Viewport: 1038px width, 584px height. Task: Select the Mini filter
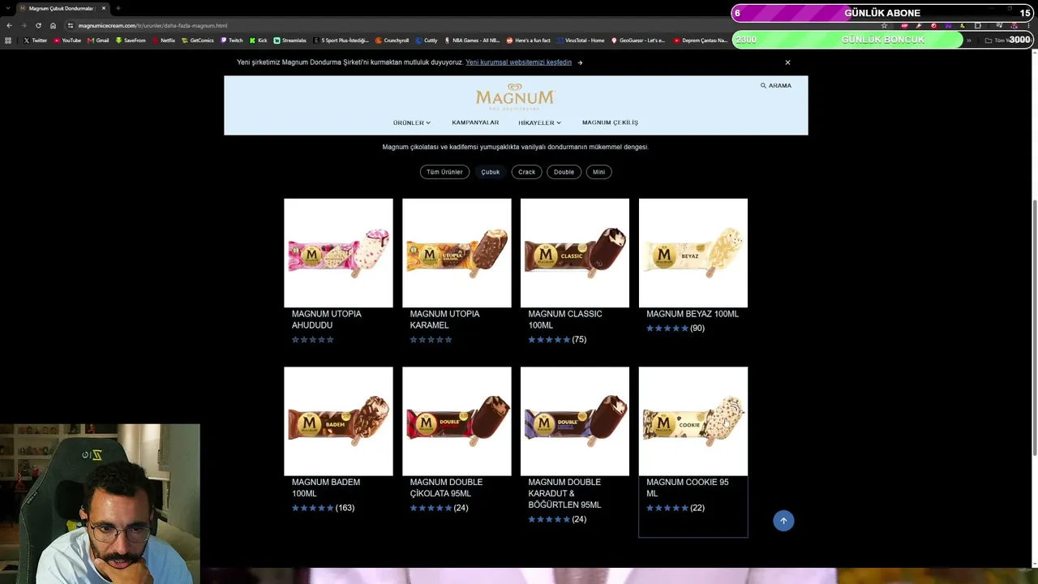click(598, 172)
